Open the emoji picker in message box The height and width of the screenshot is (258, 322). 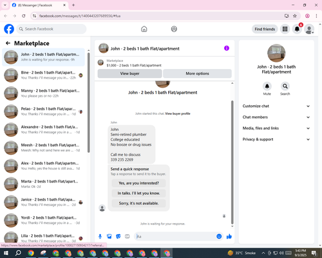coord(219,237)
